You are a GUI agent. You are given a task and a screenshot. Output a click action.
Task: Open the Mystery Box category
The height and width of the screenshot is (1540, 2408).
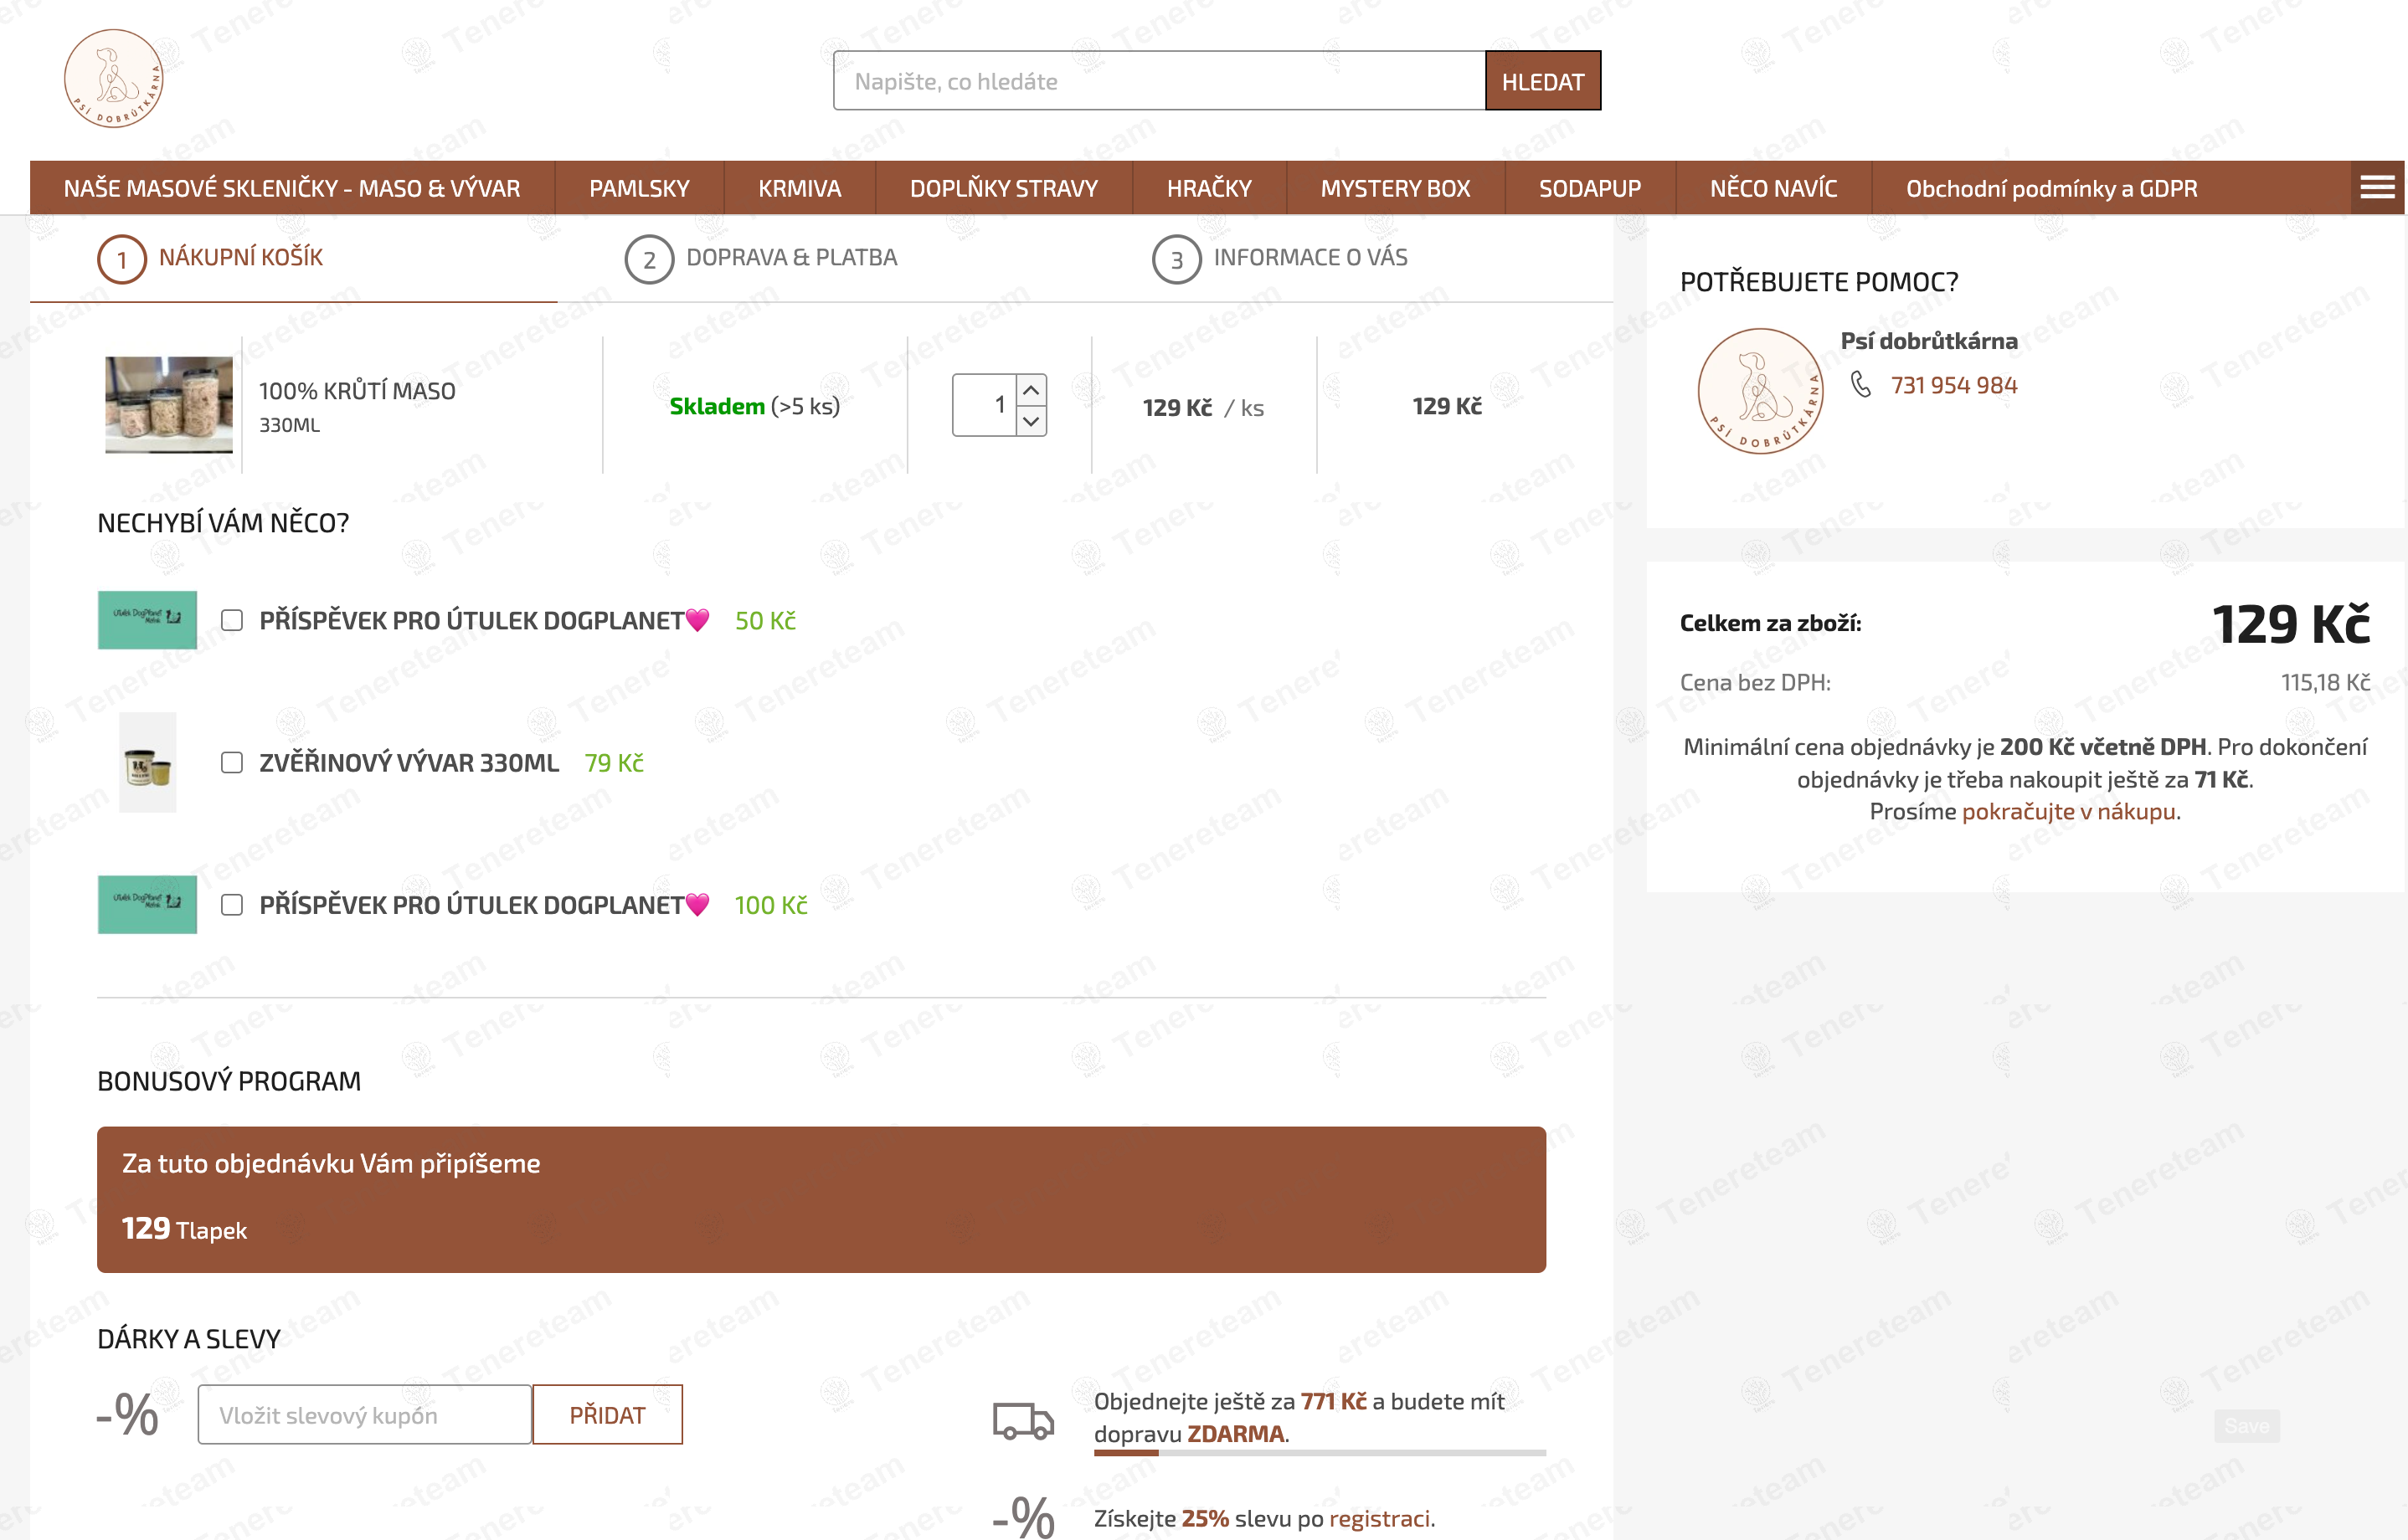coord(1395,188)
